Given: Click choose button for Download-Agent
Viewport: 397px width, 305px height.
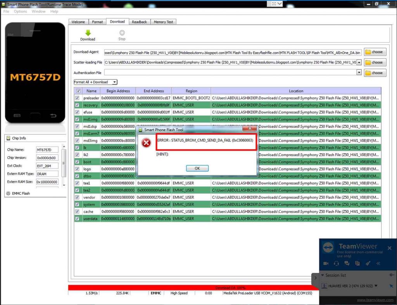Looking at the screenshot, I should point(375,52).
